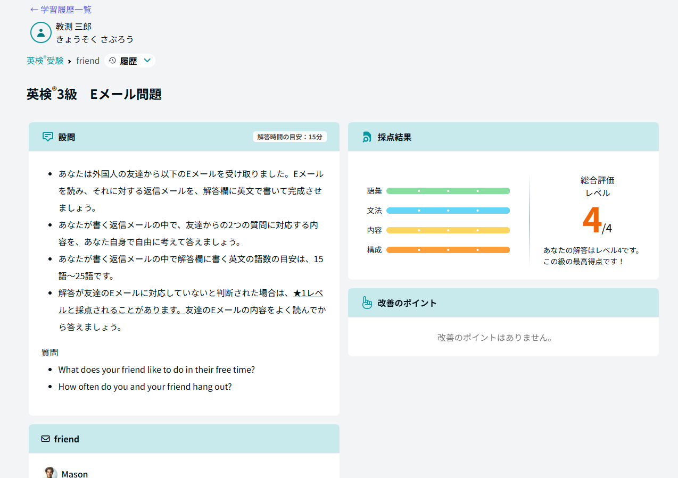
Task: Click the blue 文法 score bar
Action: pos(448,211)
